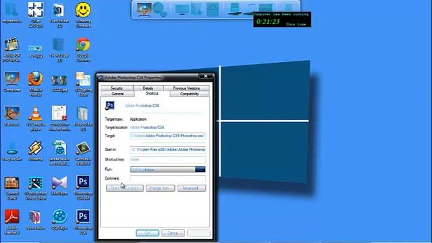Select the Shortcut tab
Viewport: 432px width, 243px height.
152,93
